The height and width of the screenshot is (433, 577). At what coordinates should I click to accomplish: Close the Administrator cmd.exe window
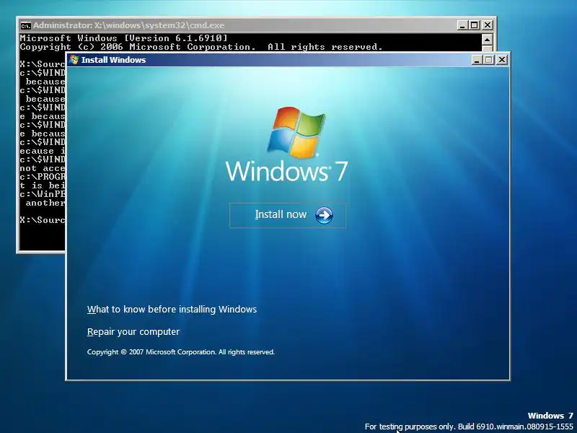488,25
